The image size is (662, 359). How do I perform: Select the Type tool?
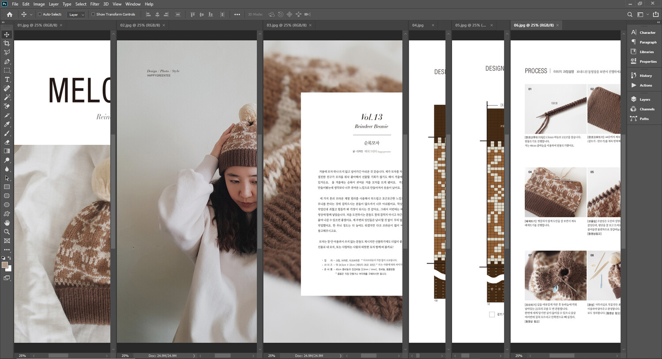(x=7, y=79)
